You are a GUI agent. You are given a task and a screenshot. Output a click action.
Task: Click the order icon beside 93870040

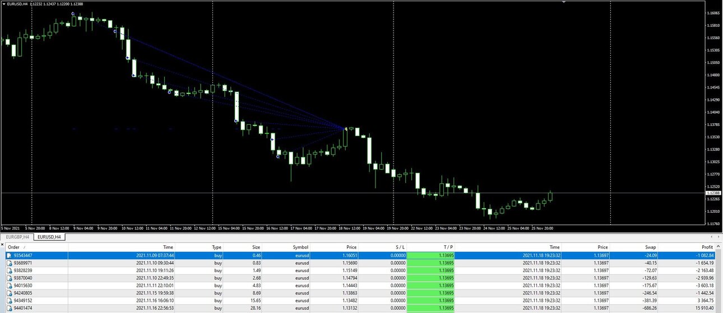point(9,278)
